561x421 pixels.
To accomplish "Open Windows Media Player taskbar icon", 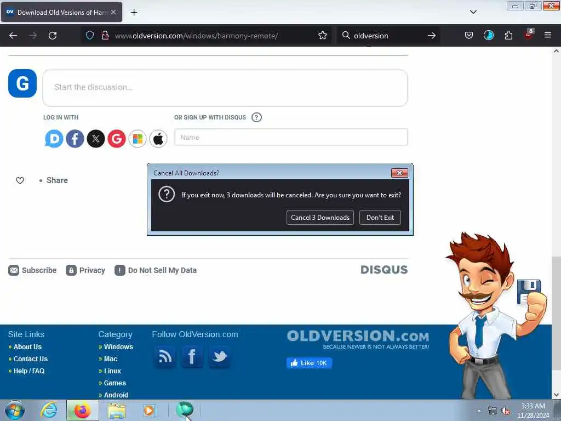I will coord(149,410).
